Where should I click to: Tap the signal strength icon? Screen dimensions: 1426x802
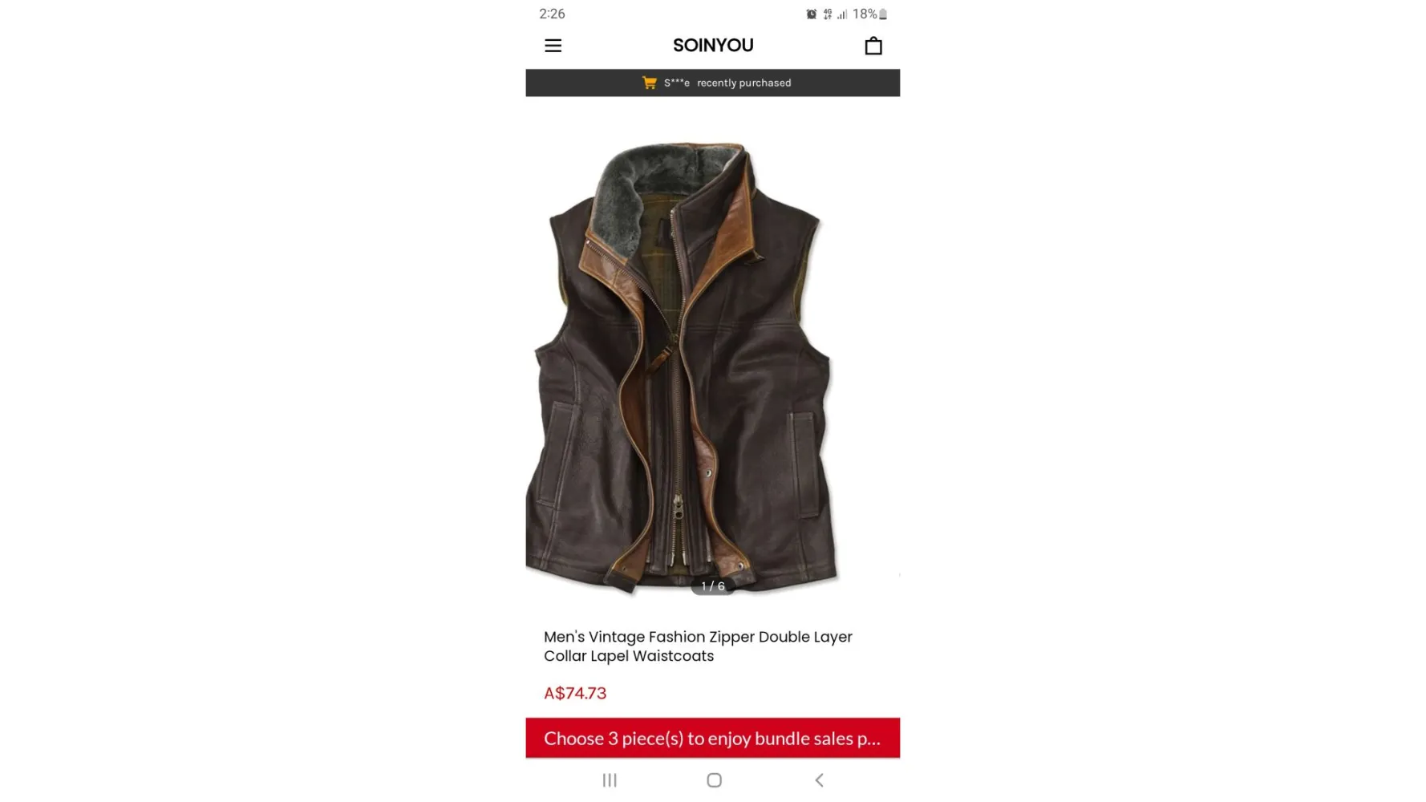(842, 14)
